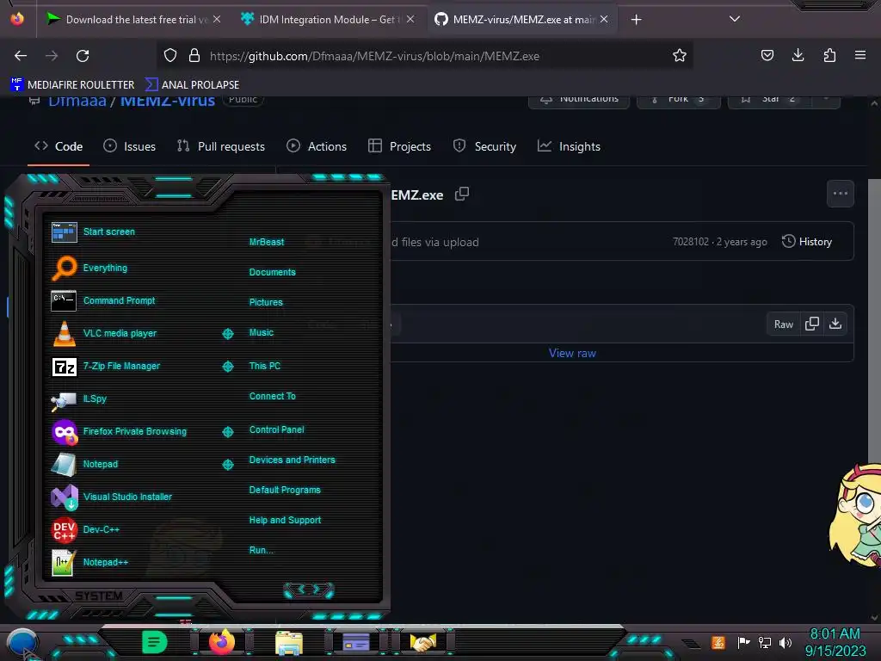Bookmark this page with the star
Screen dimensions: 881x661
(x=680, y=56)
